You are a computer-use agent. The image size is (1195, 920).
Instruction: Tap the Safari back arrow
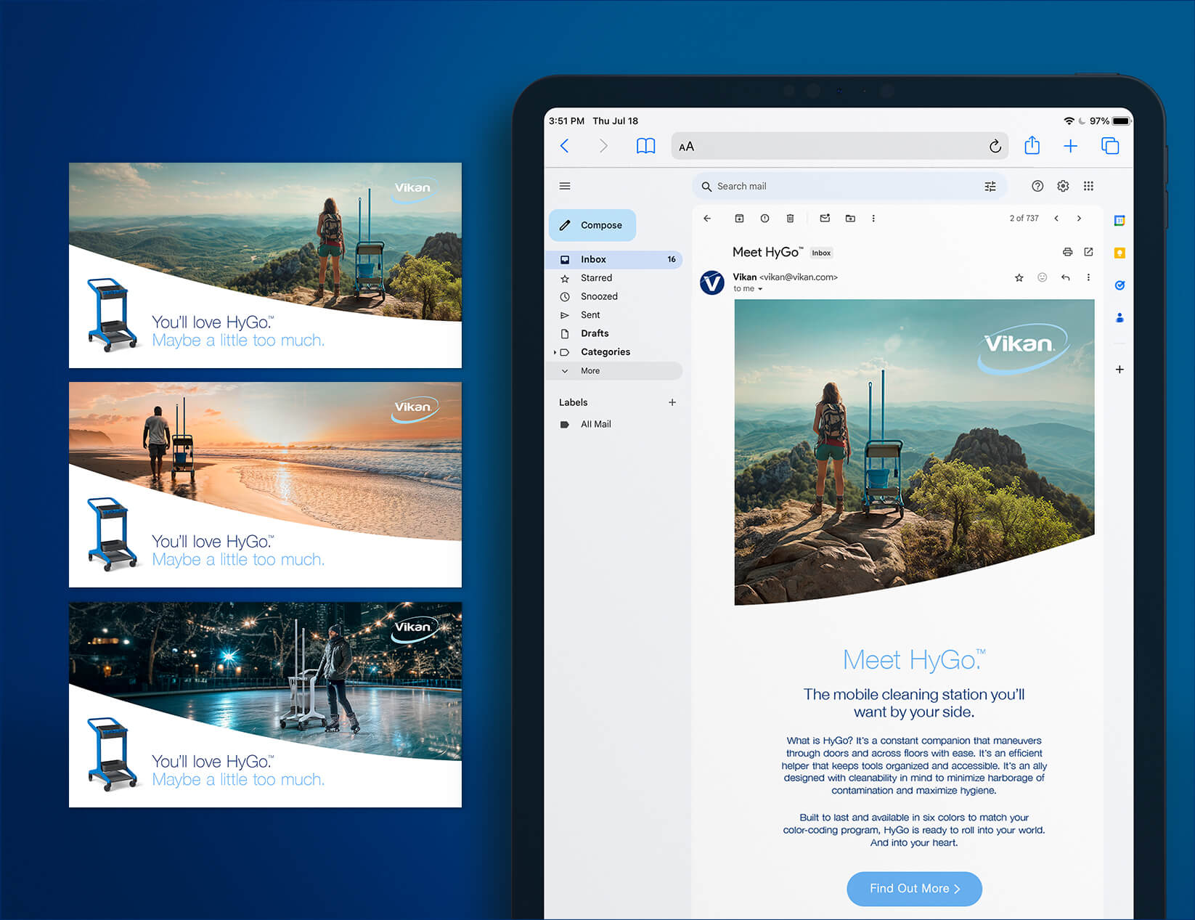(565, 146)
